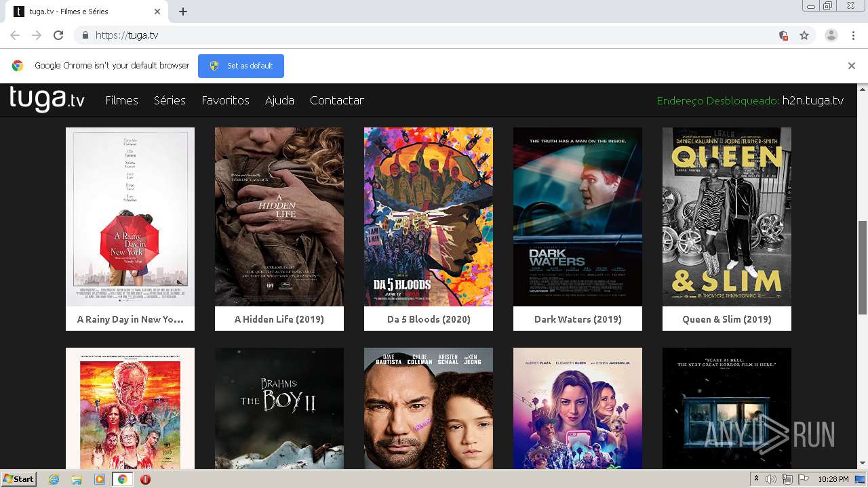Click the network tray icon

pos(787,479)
